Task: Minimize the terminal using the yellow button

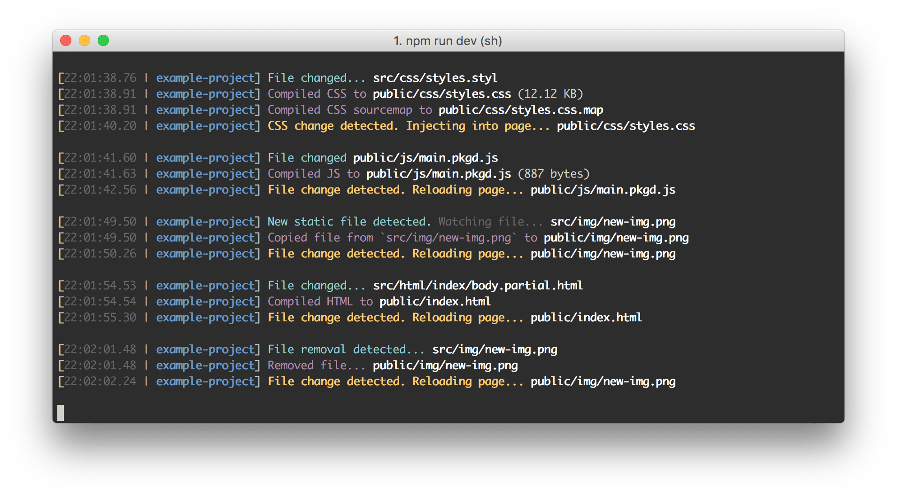Action: [85, 41]
